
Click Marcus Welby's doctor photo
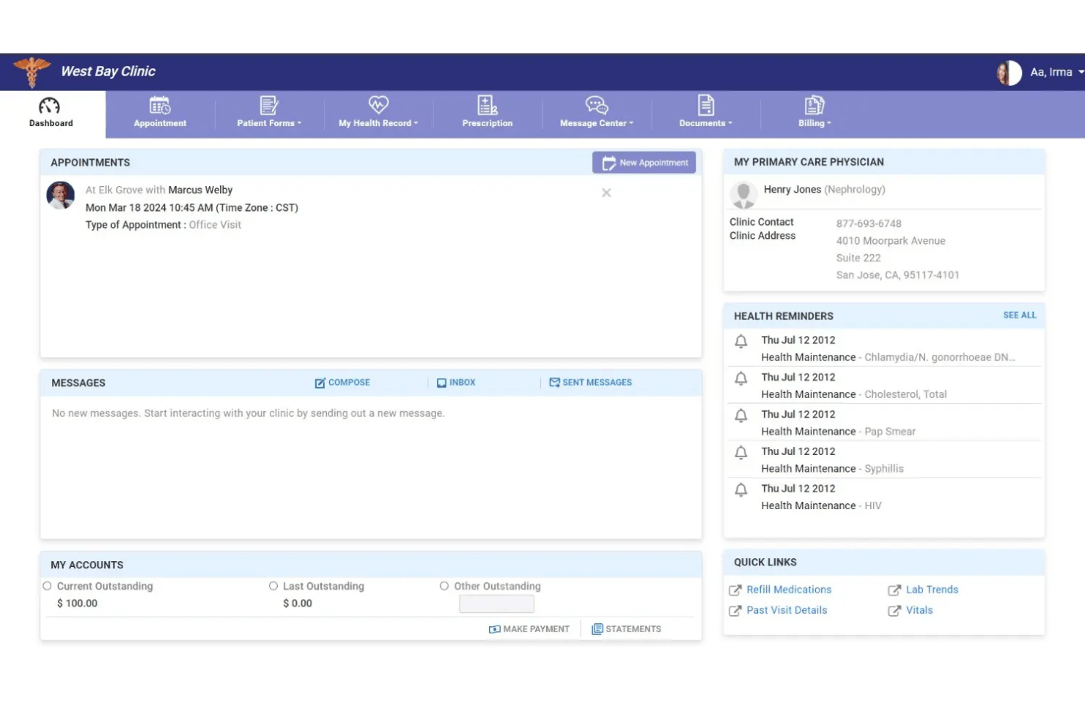pyautogui.click(x=61, y=196)
